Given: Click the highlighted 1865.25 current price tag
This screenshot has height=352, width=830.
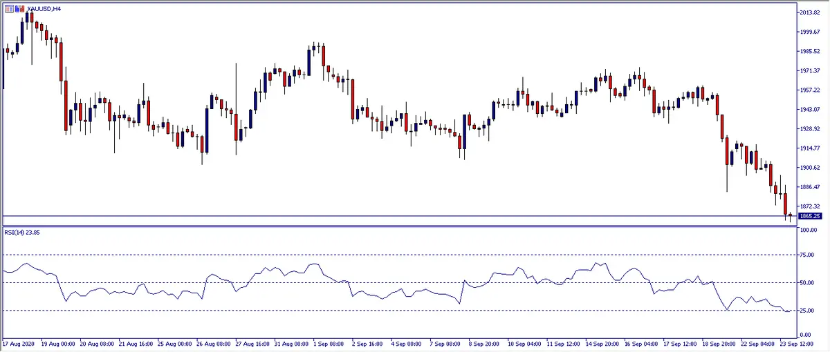Looking at the screenshot, I should (809, 216).
